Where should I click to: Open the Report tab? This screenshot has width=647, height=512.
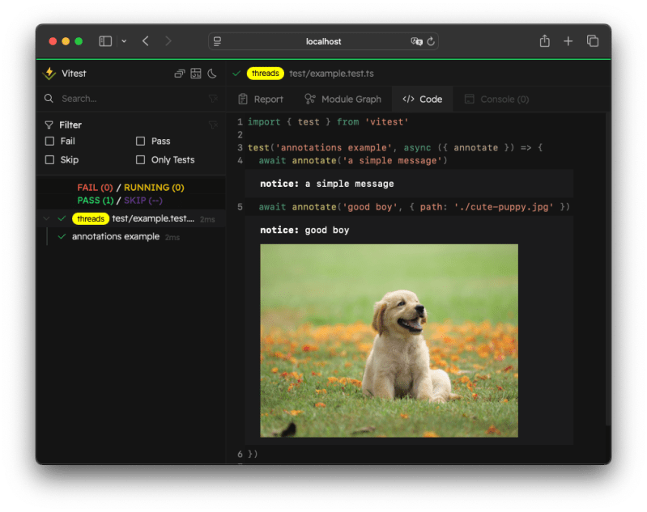261,99
